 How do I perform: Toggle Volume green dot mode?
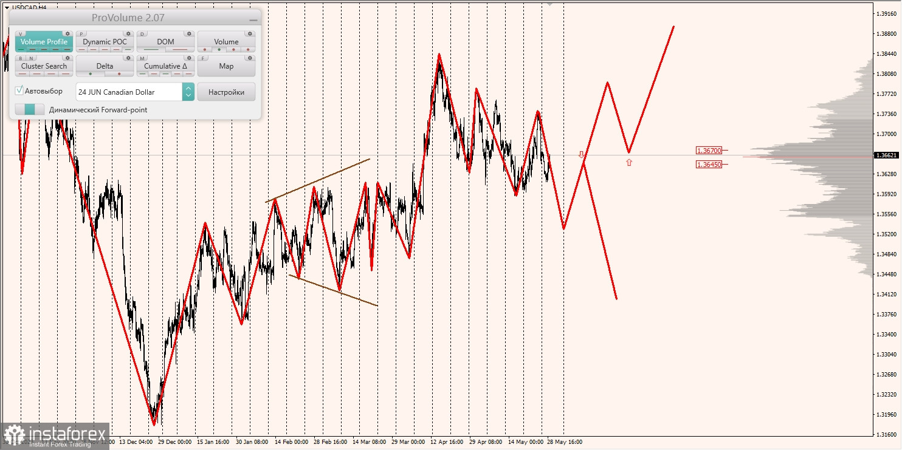(219, 49)
